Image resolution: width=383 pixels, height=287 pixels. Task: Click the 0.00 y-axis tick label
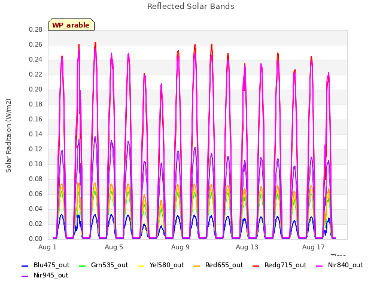pos(36,239)
